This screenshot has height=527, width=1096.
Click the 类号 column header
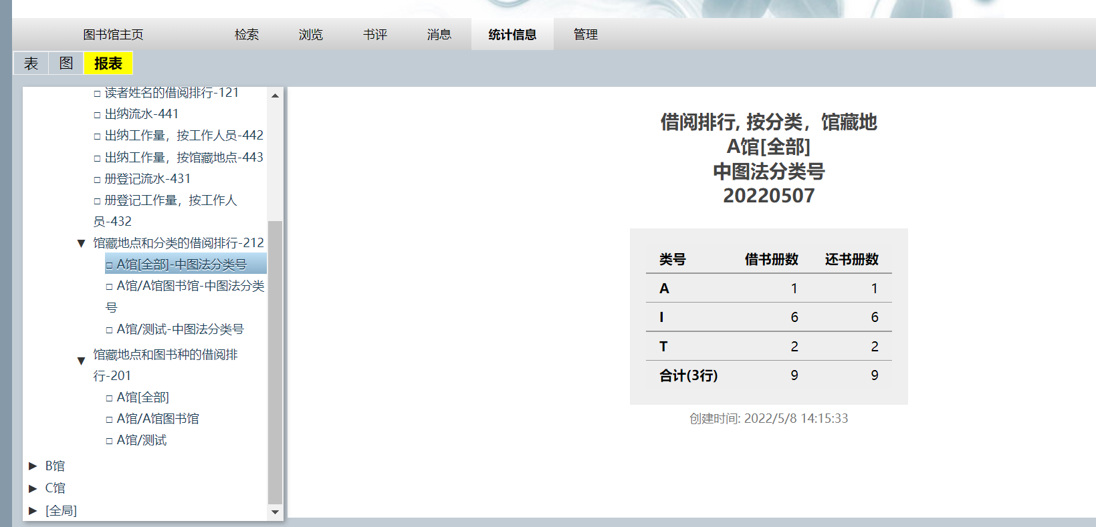[673, 259]
